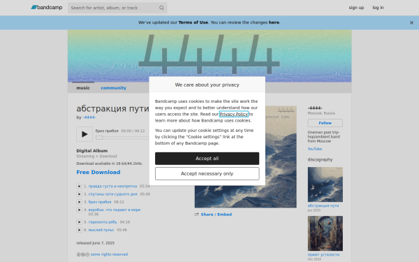Image resolution: width=419 pixels, height=262 pixels.
Task: Play track 3 бриз прибоя
Action: [79, 202]
